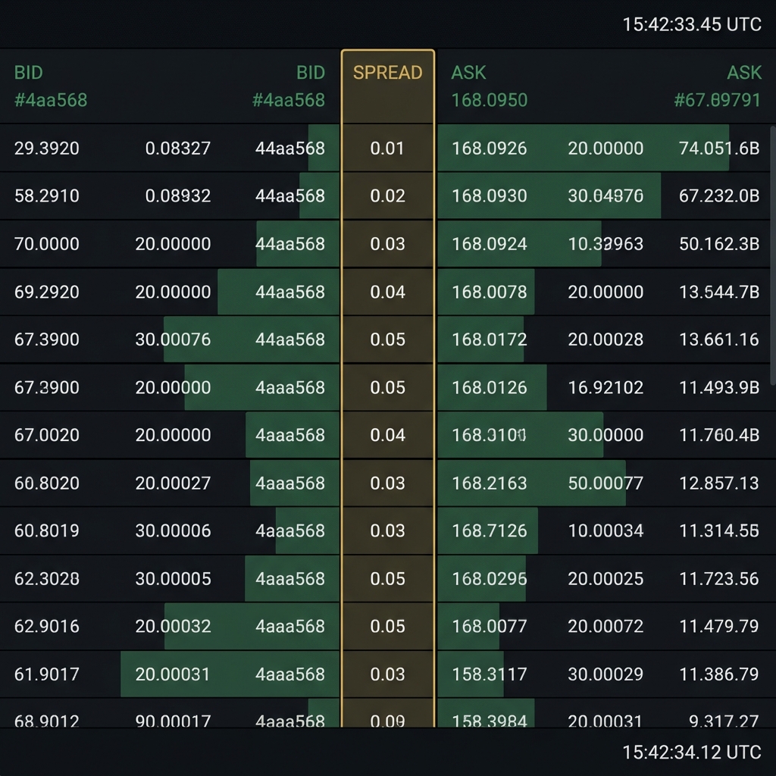Select the top bid row at 29.3920
The width and height of the screenshot is (776, 776).
(x=47, y=149)
